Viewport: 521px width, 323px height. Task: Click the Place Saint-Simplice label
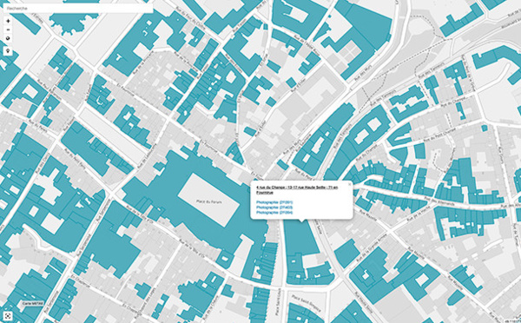tap(306, 302)
